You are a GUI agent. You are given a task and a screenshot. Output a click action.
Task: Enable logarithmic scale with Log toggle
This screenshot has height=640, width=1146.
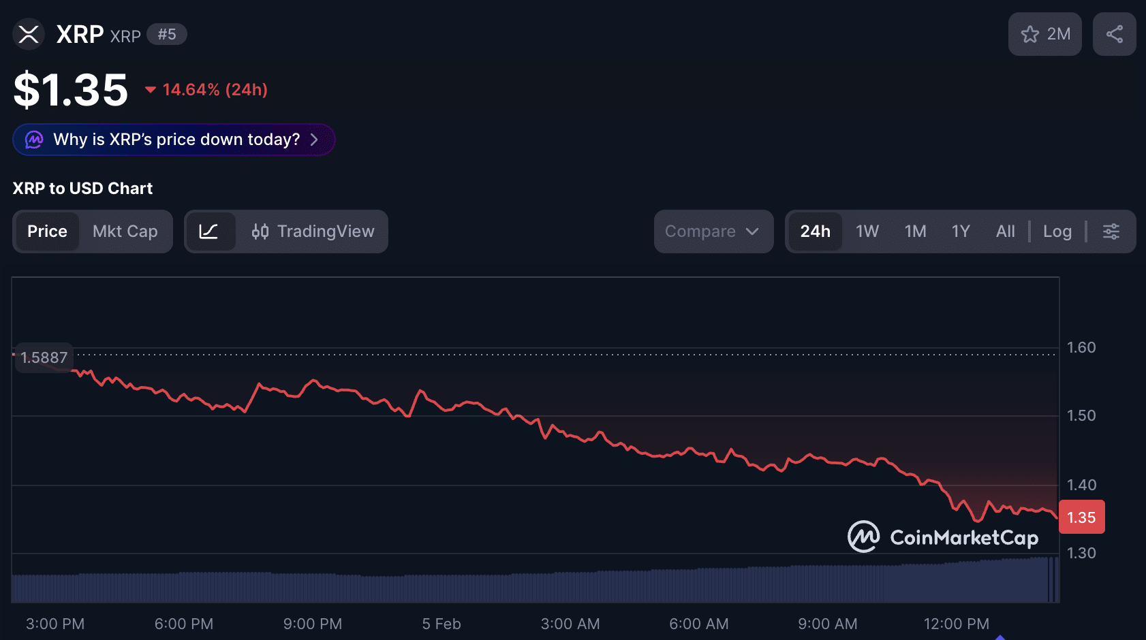pos(1057,231)
